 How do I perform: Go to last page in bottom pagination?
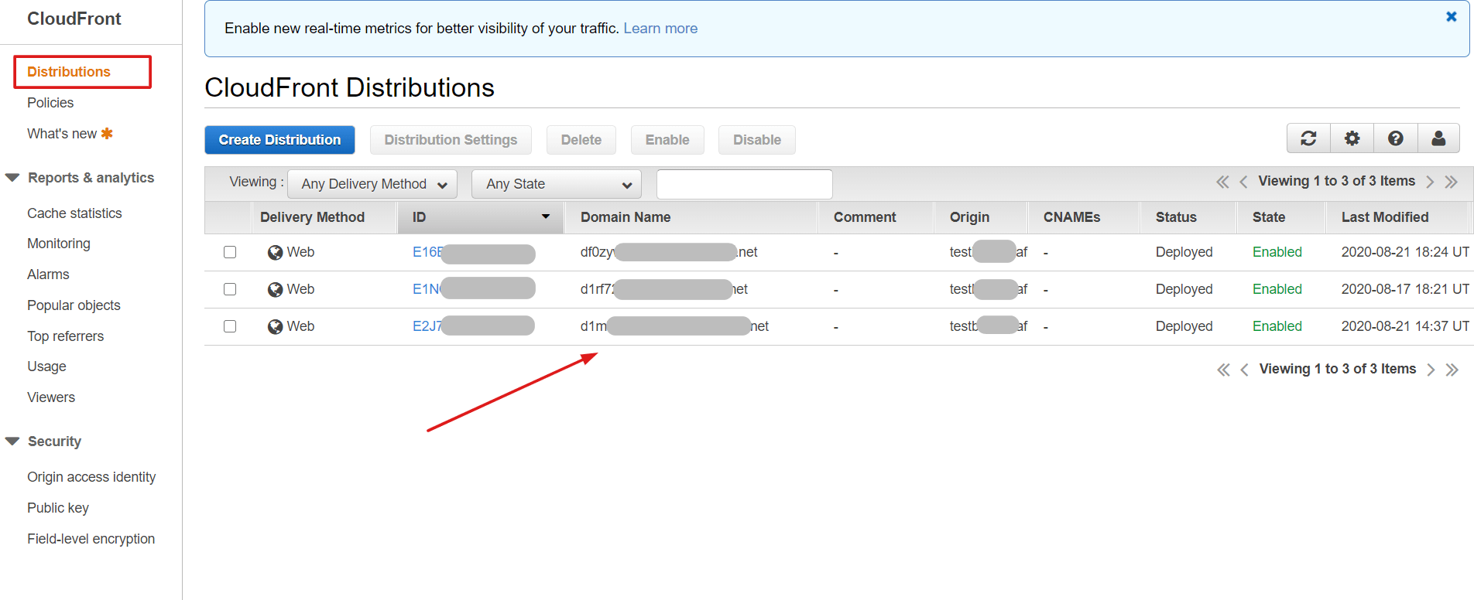pos(1452,370)
